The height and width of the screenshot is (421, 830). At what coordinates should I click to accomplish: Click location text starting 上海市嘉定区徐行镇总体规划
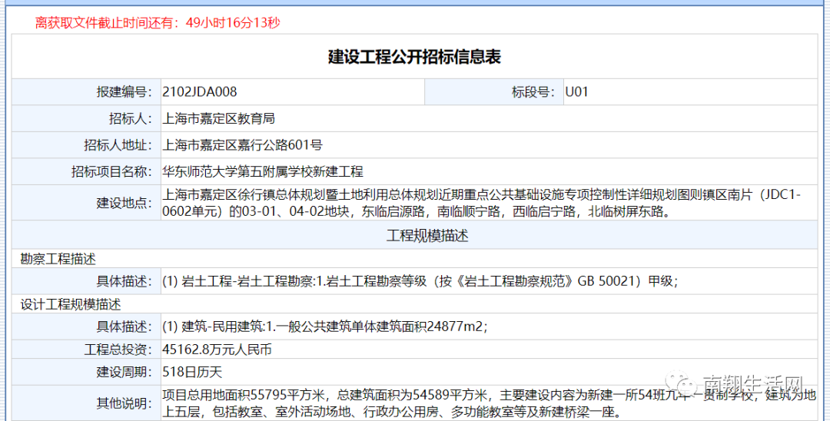coord(482,203)
